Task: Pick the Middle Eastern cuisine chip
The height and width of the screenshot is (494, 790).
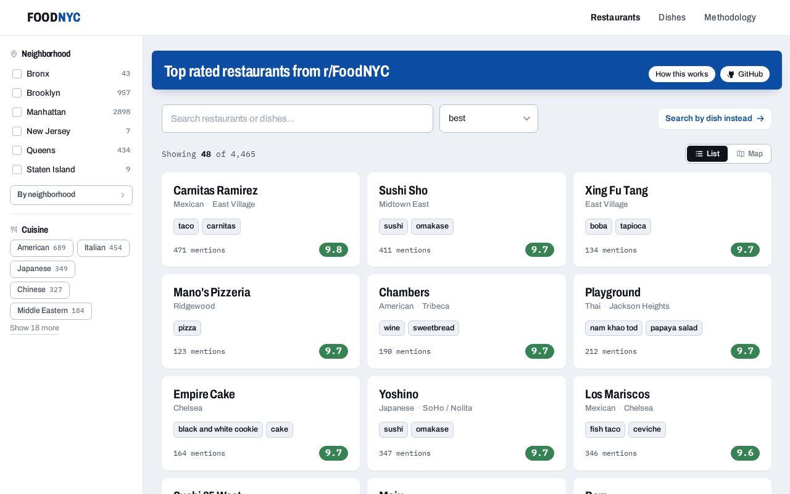Action: tap(51, 311)
